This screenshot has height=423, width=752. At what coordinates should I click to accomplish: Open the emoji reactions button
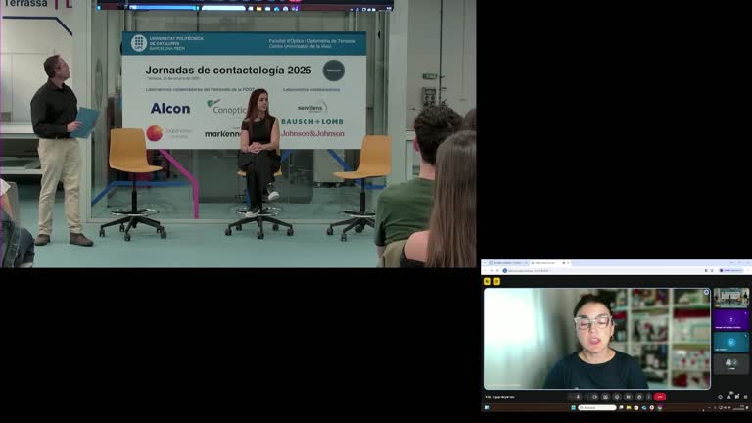point(617,397)
